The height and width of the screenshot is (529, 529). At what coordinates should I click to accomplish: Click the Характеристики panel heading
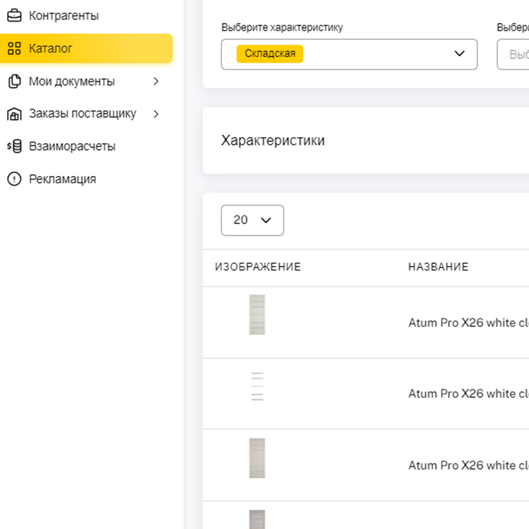[x=273, y=141]
